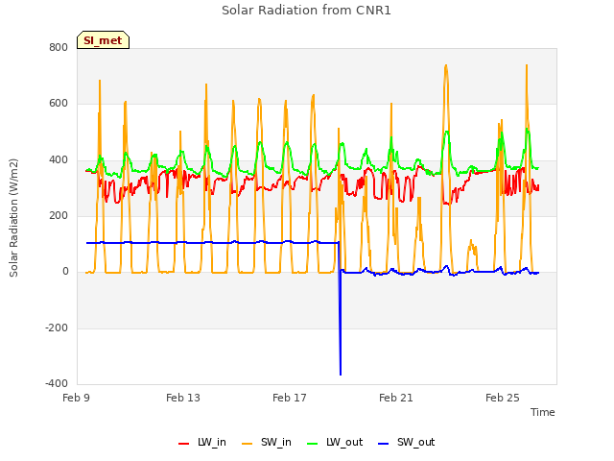Image resolution: width=614 pixels, height=461 pixels.
Task: Click the orange SW_in legend color marker
Action: pyautogui.click(x=248, y=444)
